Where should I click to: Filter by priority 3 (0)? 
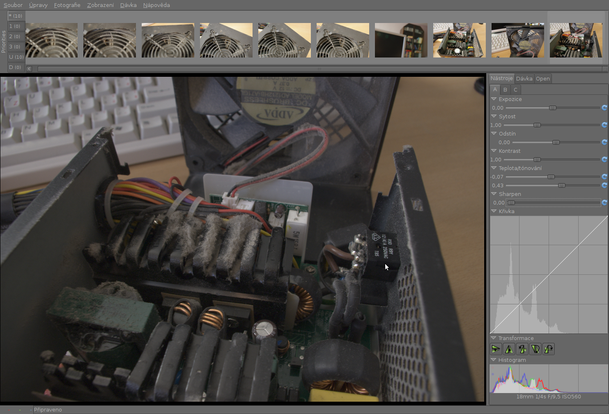(x=16, y=46)
